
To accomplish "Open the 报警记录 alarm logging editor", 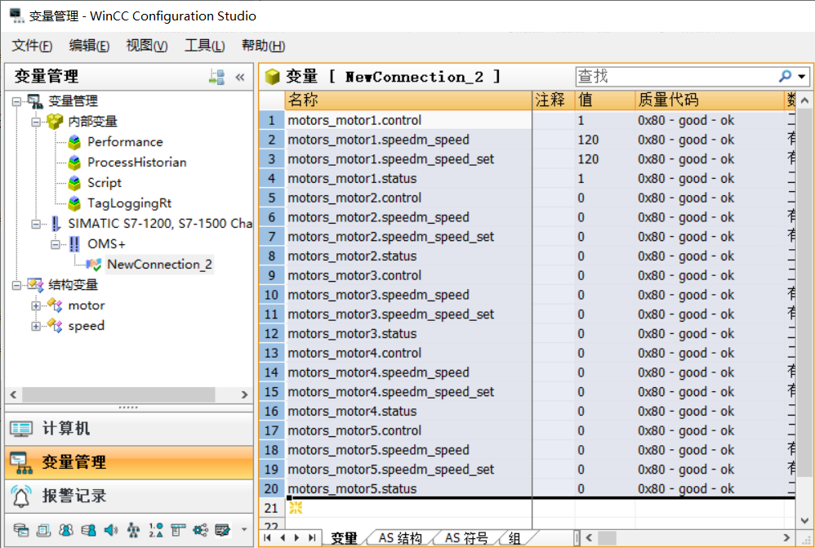I will [x=73, y=496].
